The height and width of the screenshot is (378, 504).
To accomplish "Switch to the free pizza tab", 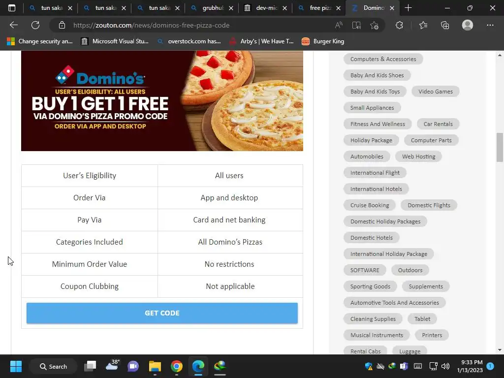I will pyautogui.click(x=319, y=8).
